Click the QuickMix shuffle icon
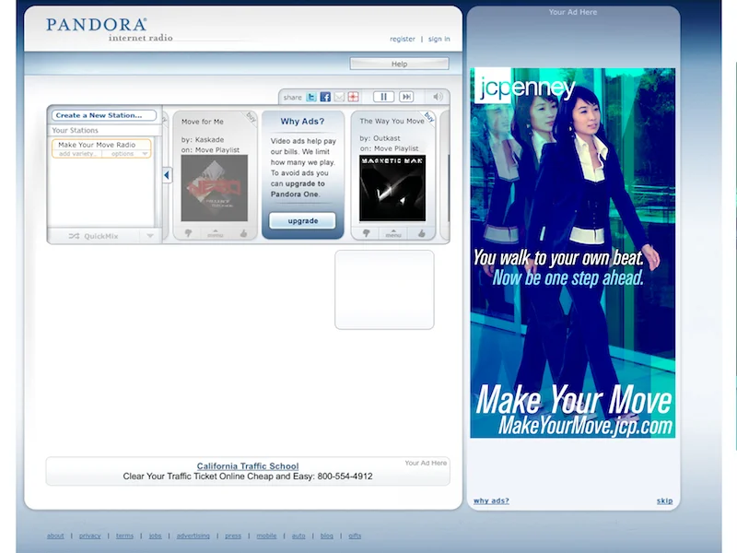The image size is (737, 553). pos(75,236)
